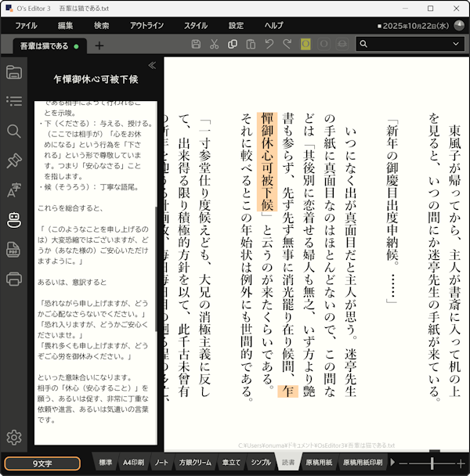Image resolution: width=470 pixels, height=476 pixels.
Task: Toggle the yellow highlight marker button
Action: coord(305,45)
